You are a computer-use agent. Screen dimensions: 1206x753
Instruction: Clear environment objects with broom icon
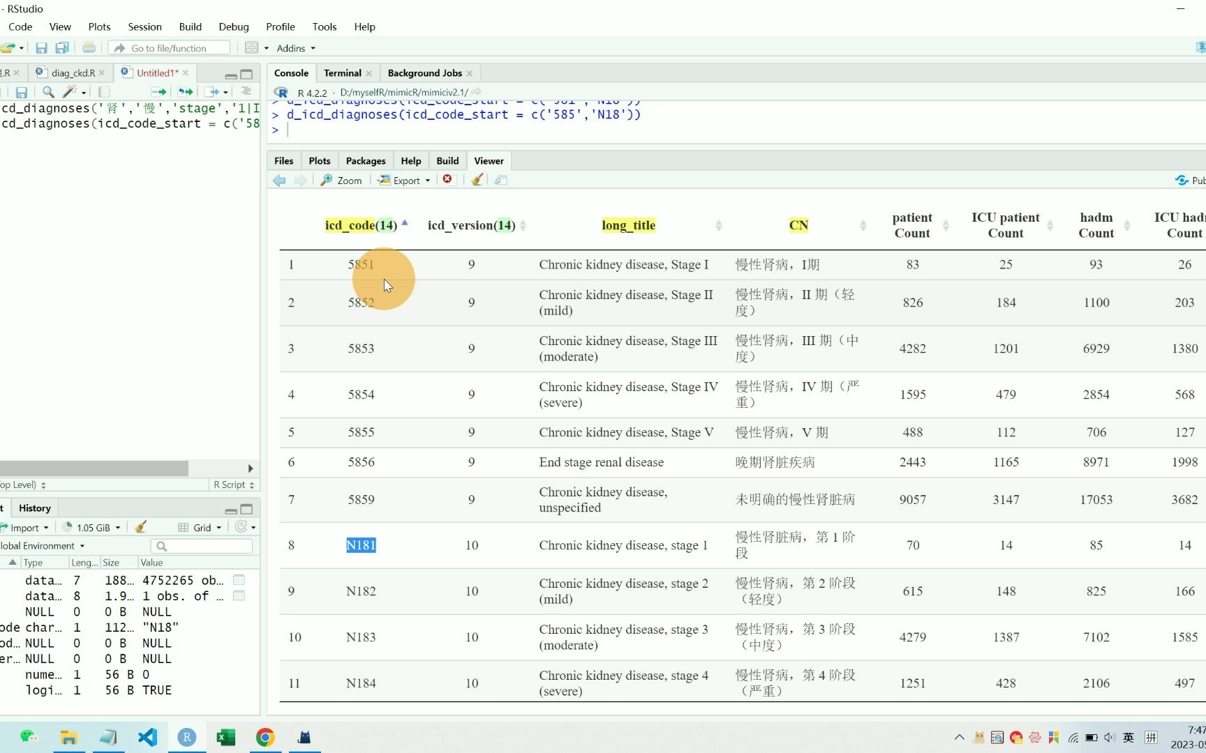140,527
